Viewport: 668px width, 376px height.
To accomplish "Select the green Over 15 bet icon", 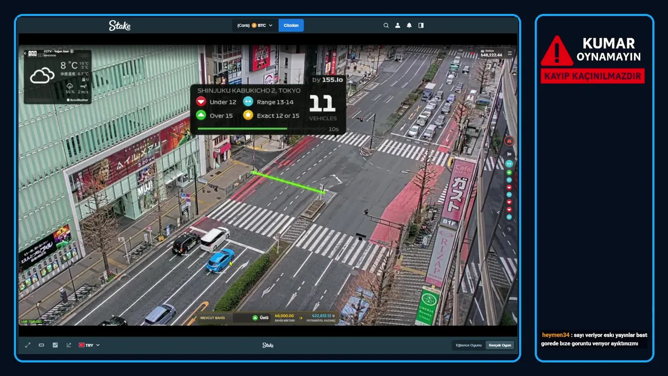I will tap(201, 115).
